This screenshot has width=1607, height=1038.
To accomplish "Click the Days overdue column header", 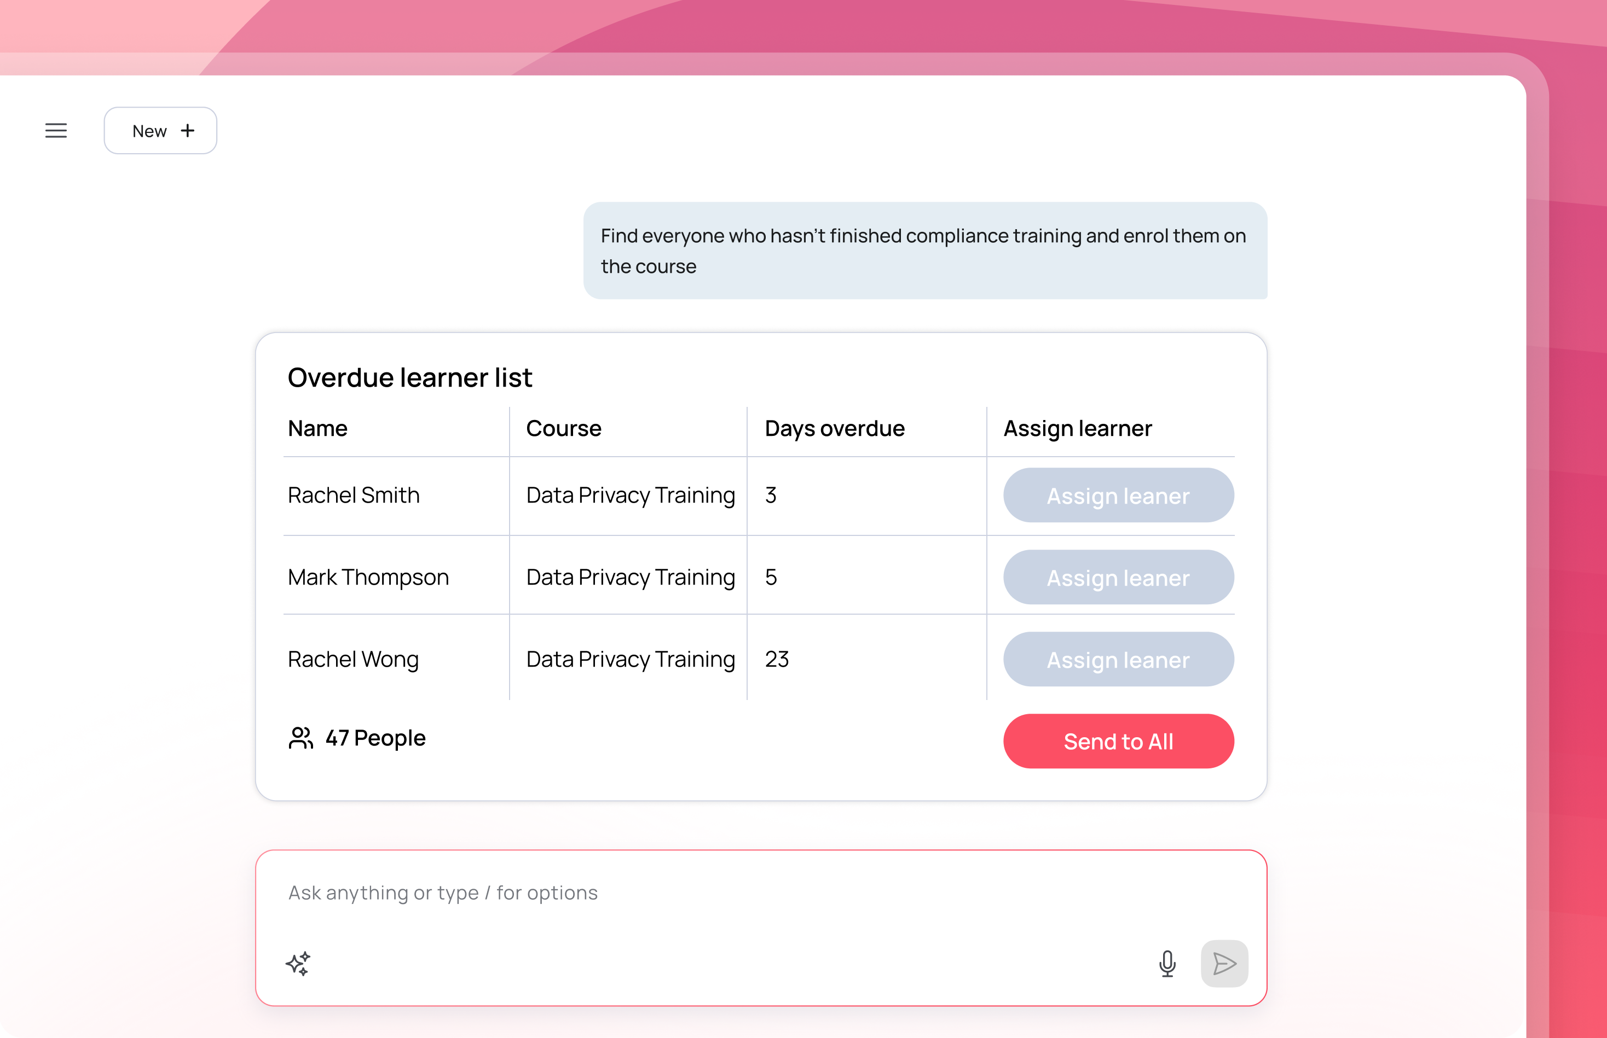I will 834,429.
